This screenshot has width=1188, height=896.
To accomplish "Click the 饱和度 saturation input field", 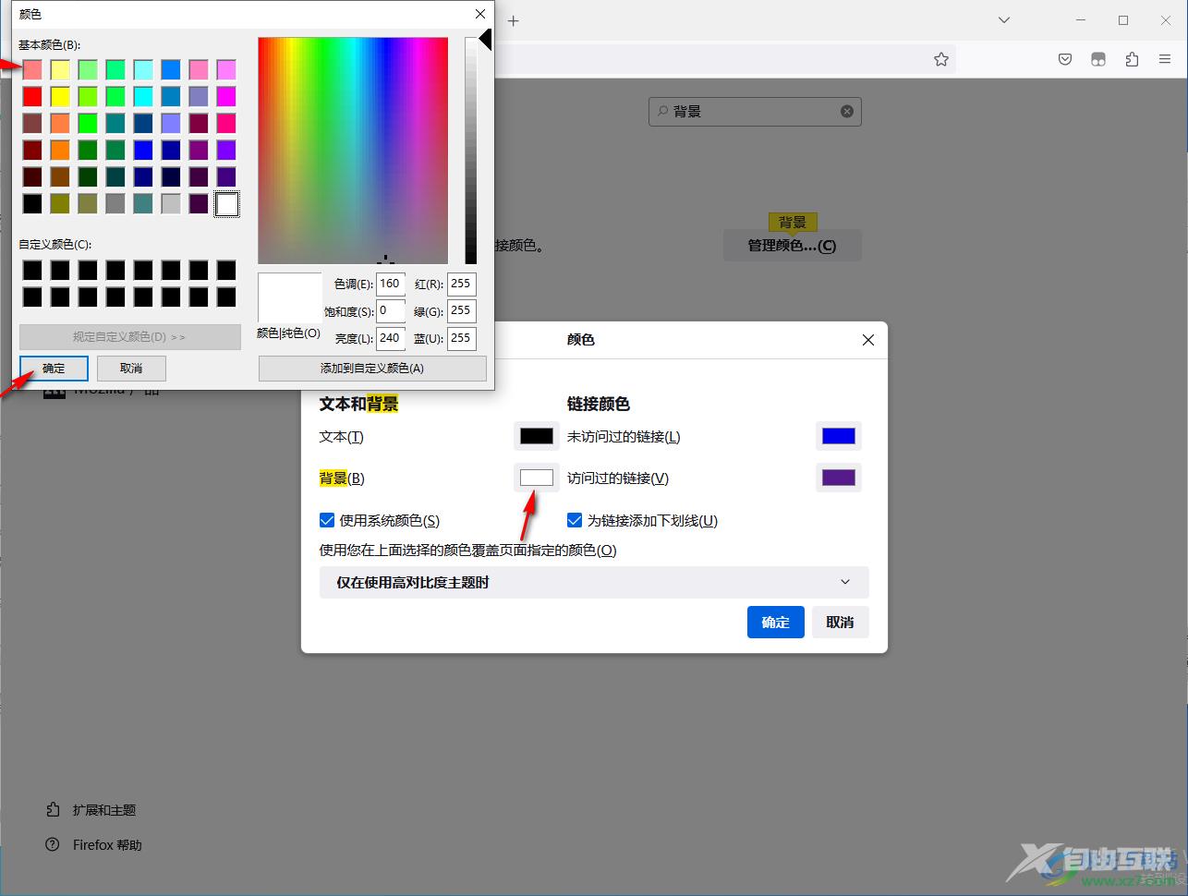I will 391,311.
